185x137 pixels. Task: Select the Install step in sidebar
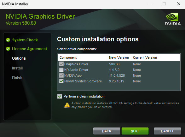click(17, 68)
